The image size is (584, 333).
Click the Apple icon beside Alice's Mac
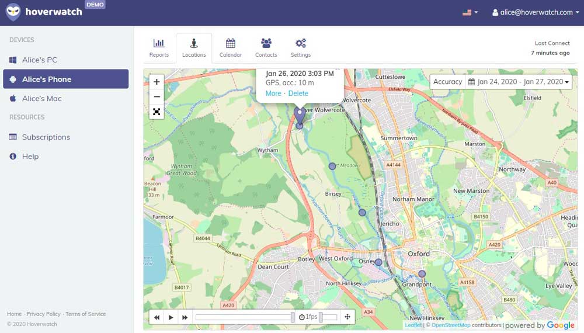13,98
